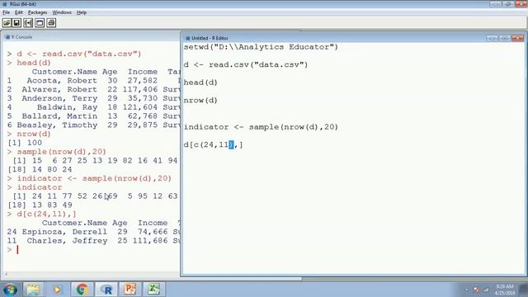Click the Untitled - R Editor title bar
The width and height of the screenshot is (528, 297).
(x=337, y=38)
